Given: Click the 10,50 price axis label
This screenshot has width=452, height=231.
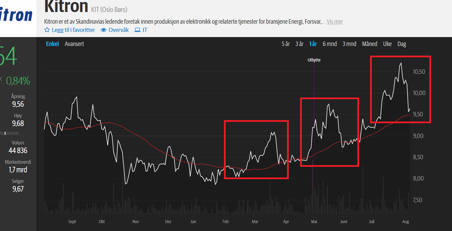Looking at the screenshot, I should [x=419, y=72].
